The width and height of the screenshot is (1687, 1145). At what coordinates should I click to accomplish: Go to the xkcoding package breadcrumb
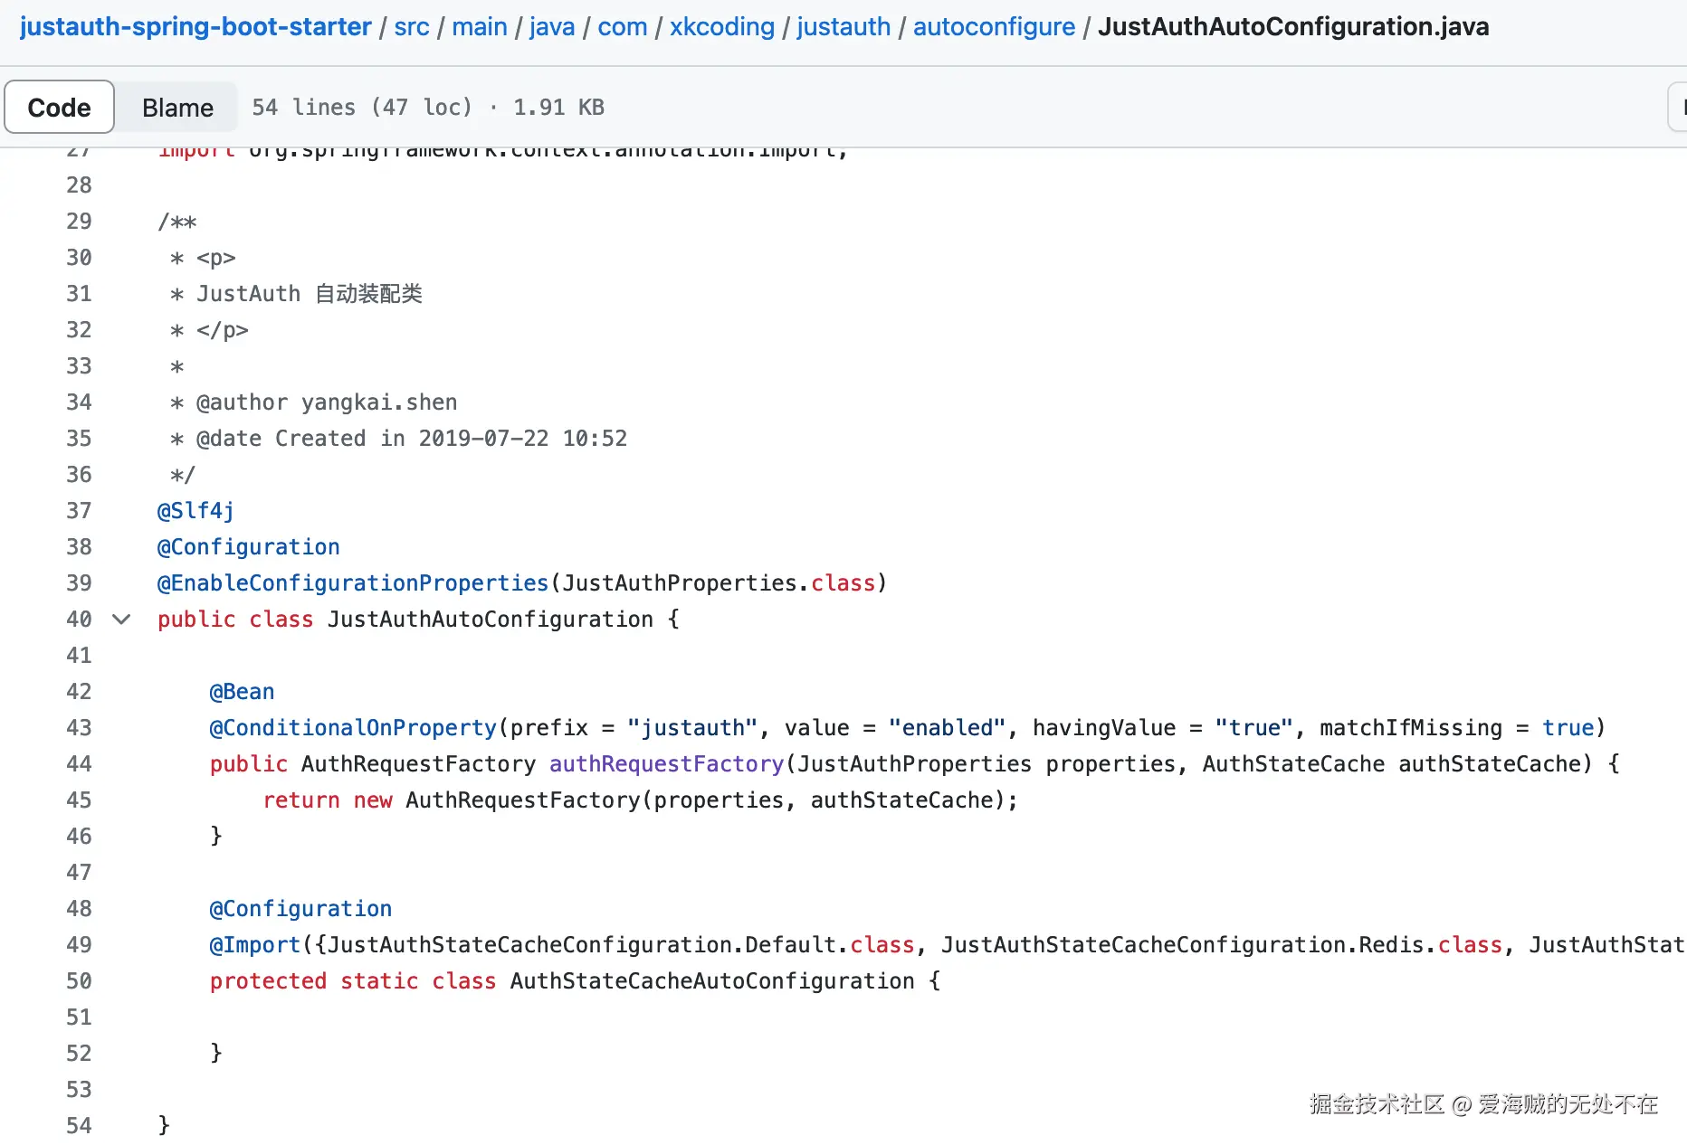[722, 27]
